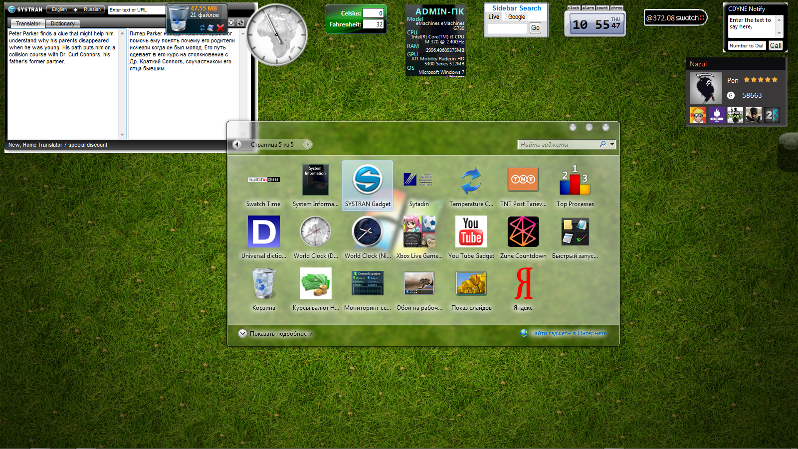
Task: Click the Number to Dial field
Action: pyautogui.click(x=747, y=45)
